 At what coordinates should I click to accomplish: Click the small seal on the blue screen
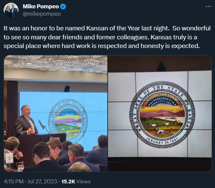pos(68,121)
